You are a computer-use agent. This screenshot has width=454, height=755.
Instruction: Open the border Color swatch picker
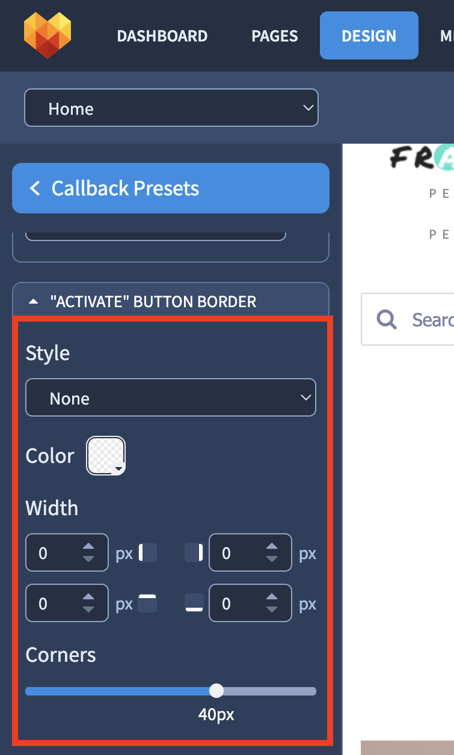coord(106,456)
